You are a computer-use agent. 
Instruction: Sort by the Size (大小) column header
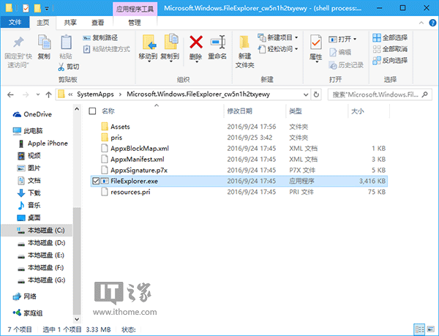click(x=358, y=111)
